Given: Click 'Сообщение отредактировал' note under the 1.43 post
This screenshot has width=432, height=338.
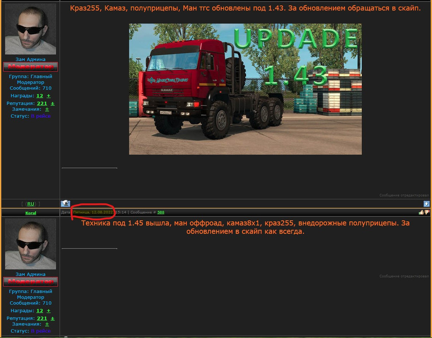Looking at the screenshot, I should coord(404,195).
